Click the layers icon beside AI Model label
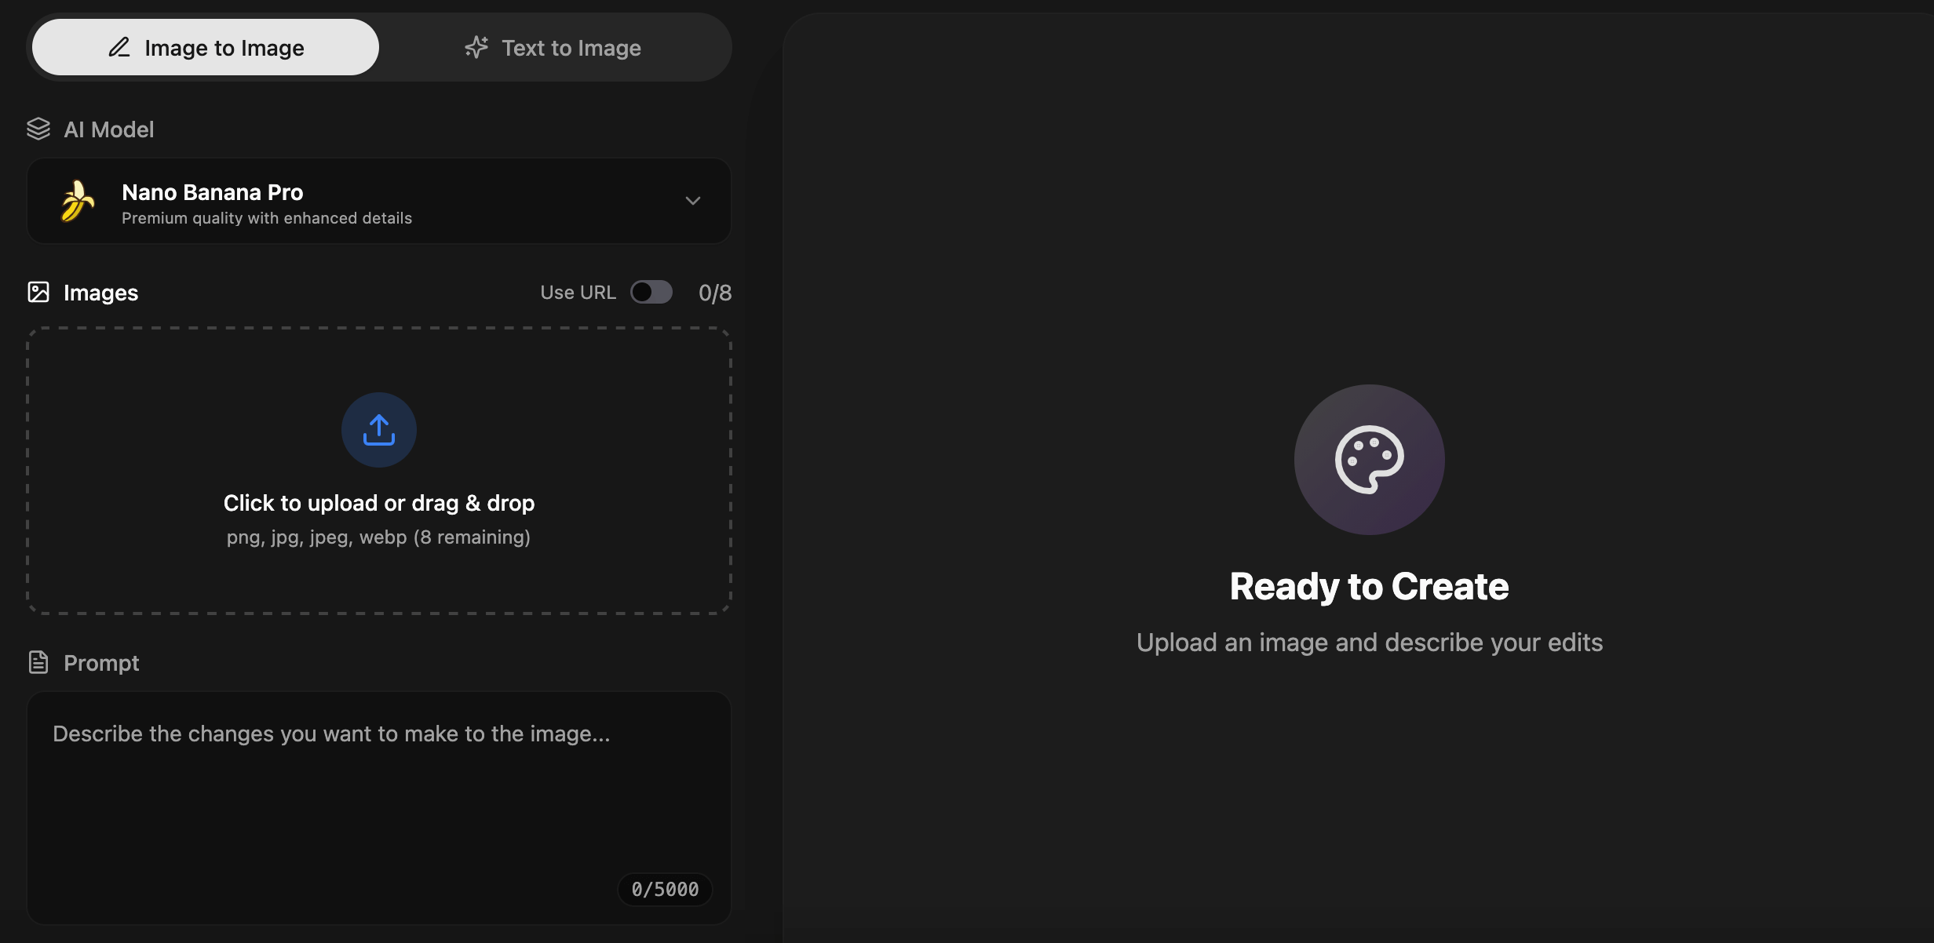1934x943 pixels. [38, 128]
